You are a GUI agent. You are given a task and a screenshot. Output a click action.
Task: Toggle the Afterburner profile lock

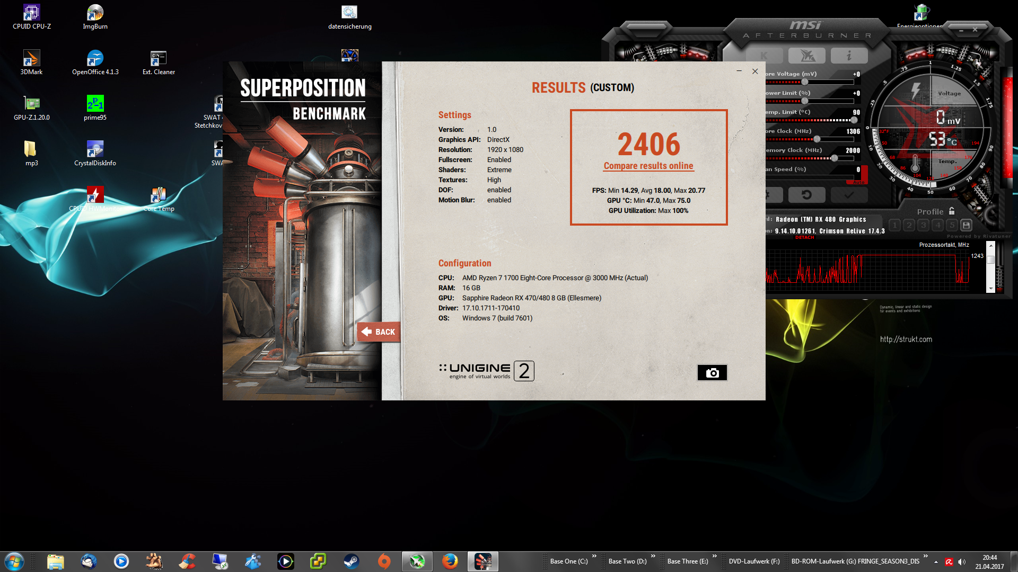(952, 211)
